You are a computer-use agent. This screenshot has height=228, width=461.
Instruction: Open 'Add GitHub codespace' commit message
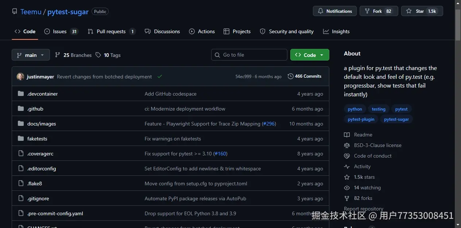tap(170, 94)
